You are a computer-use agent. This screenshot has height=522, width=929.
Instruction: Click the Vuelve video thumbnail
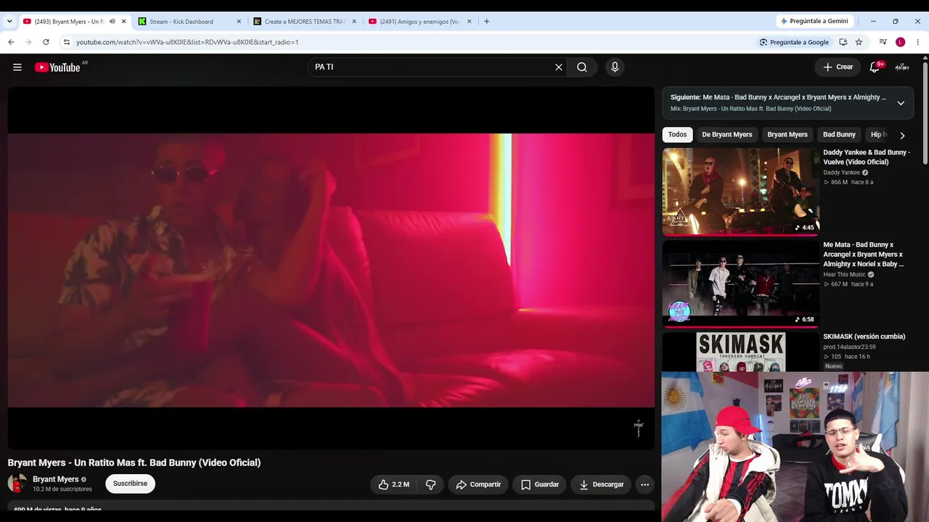tap(740, 191)
